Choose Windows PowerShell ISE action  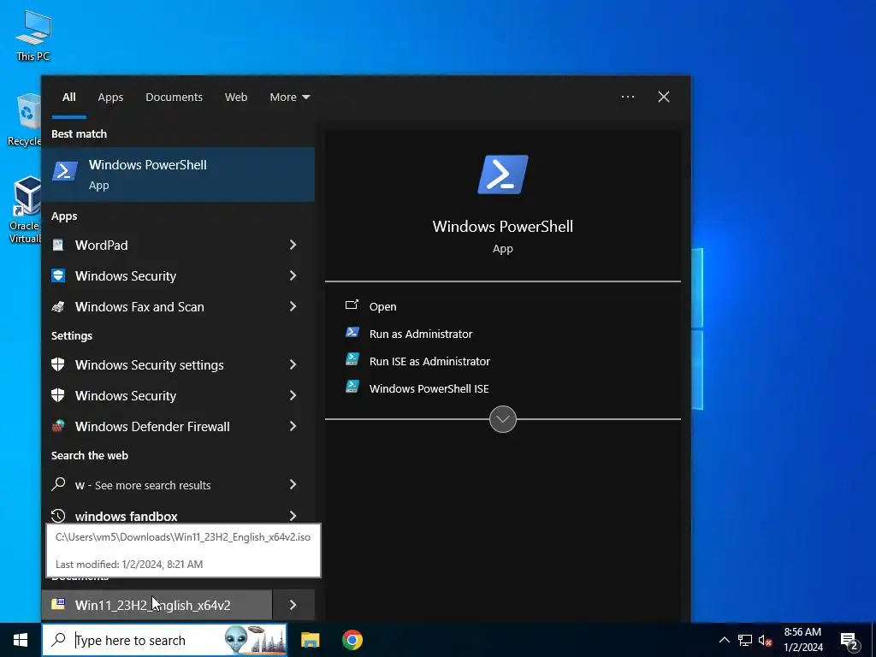click(x=429, y=388)
